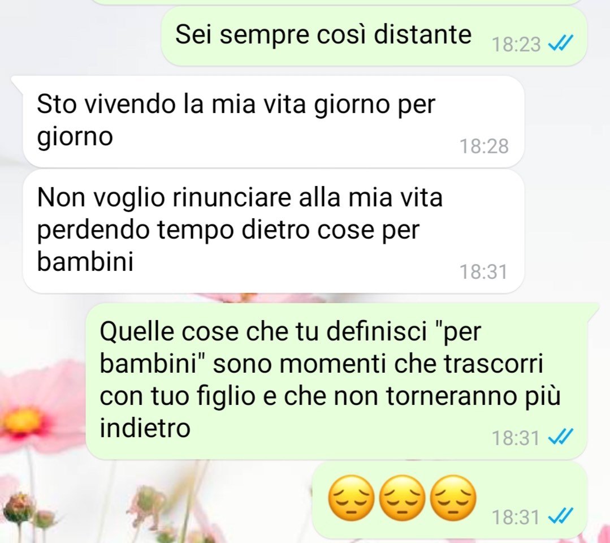The width and height of the screenshot is (610, 543).
Task: Tap the third pensive emoji
Action: pyautogui.click(x=454, y=498)
